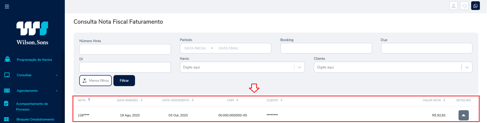
Task: Open the hamburger menu icon
Action: [7, 6]
